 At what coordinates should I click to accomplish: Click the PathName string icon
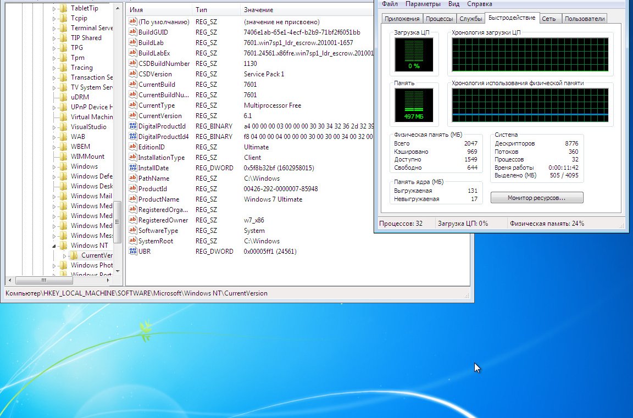point(133,179)
